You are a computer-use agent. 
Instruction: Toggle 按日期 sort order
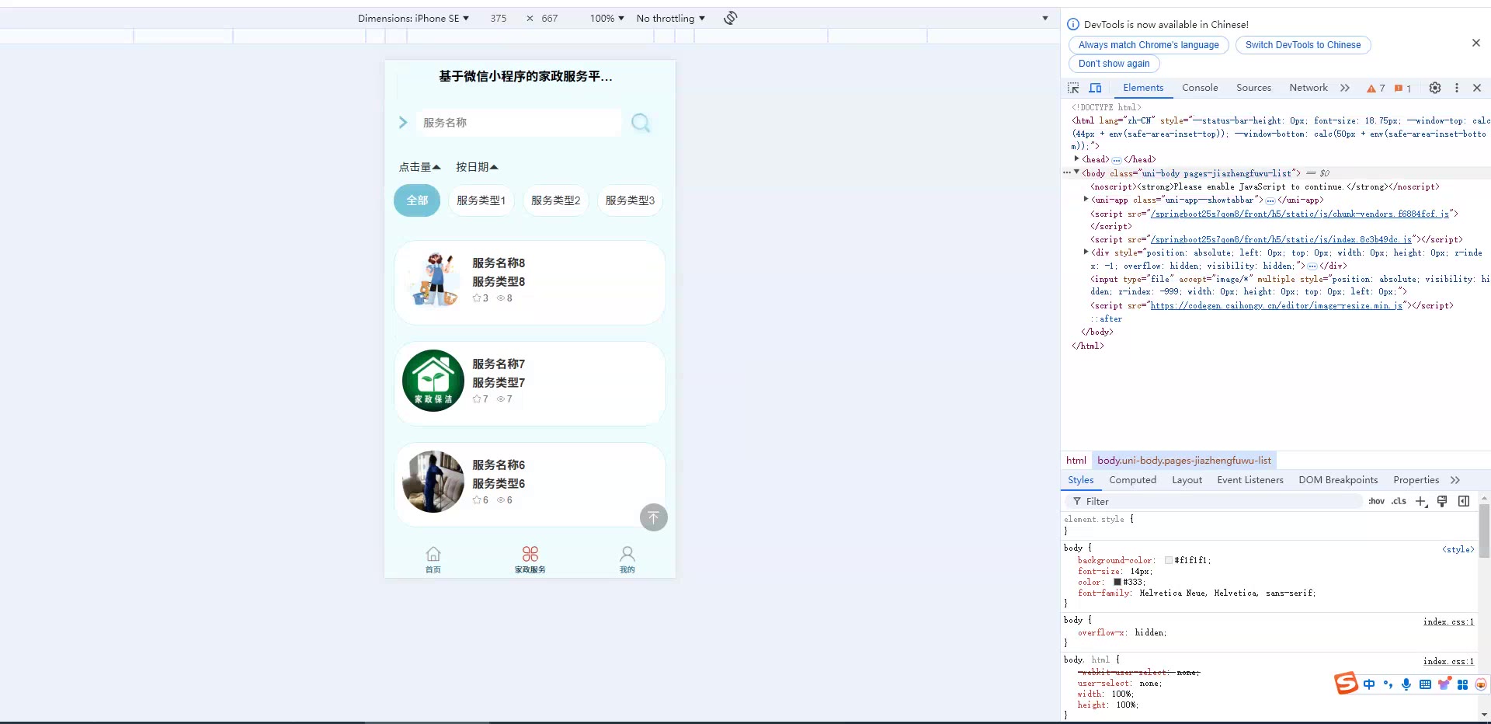[x=477, y=167]
